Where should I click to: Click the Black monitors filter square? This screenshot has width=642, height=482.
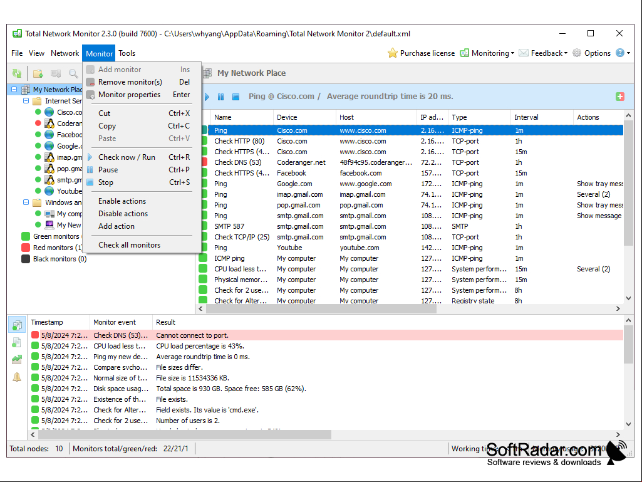(x=26, y=259)
